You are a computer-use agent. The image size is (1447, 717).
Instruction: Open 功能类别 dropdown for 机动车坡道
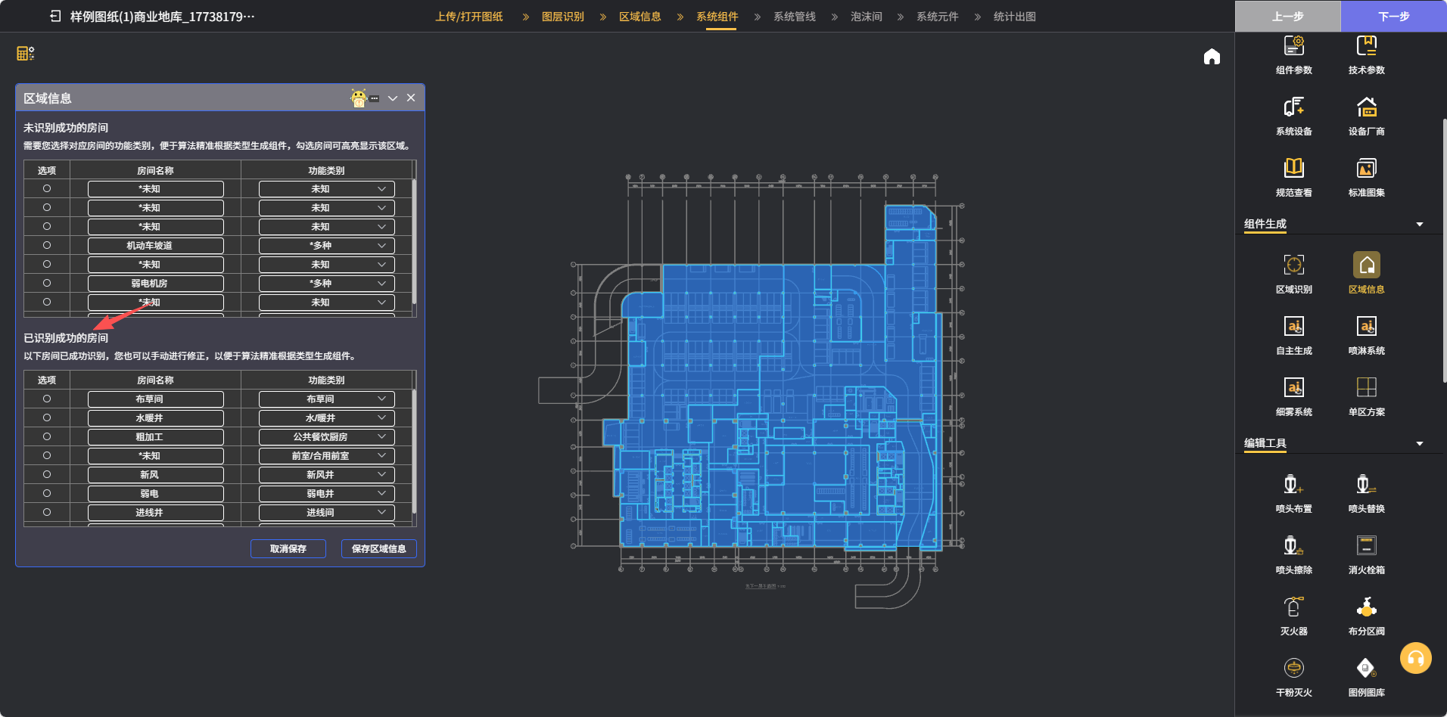(x=326, y=246)
